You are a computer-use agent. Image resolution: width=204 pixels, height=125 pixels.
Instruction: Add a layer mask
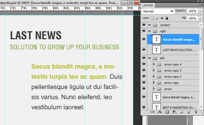(167, 112)
